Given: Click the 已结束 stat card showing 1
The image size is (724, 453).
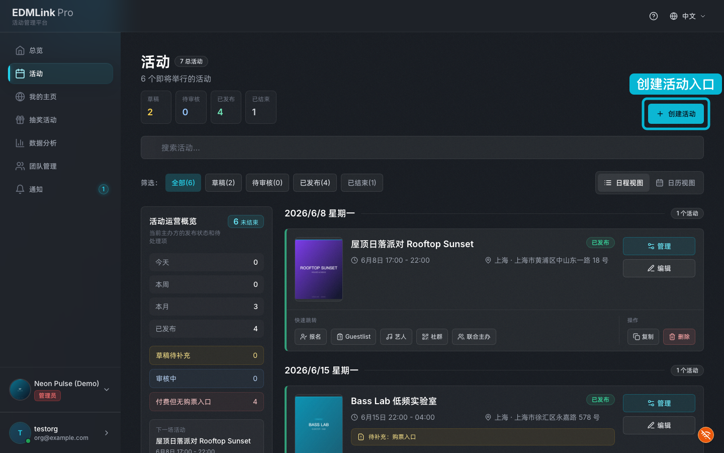Looking at the screenshot, I should [x=261, y=107].
